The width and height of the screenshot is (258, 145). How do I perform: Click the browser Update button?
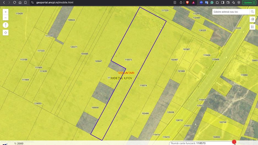tap(249, 2)
